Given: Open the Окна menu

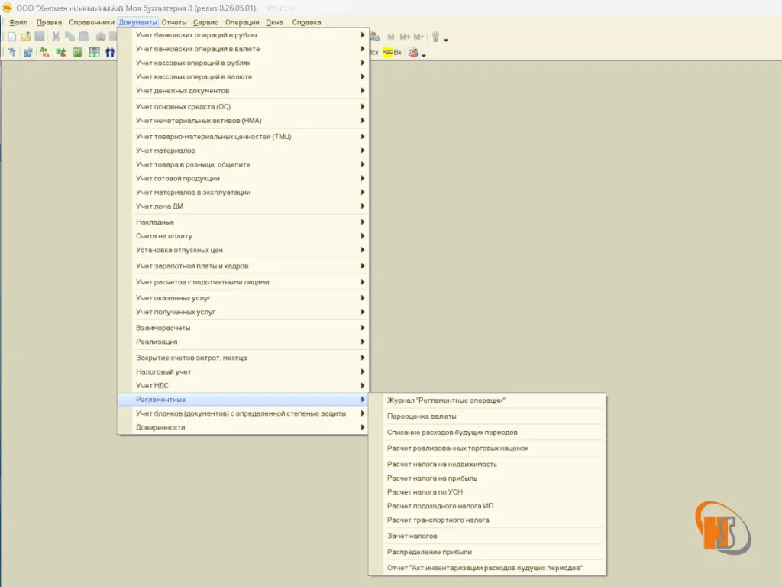Looking at the screenshot, I should pos(274,22).
